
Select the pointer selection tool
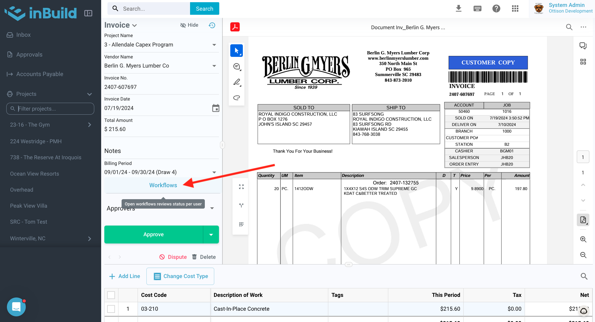coord(237,51)
